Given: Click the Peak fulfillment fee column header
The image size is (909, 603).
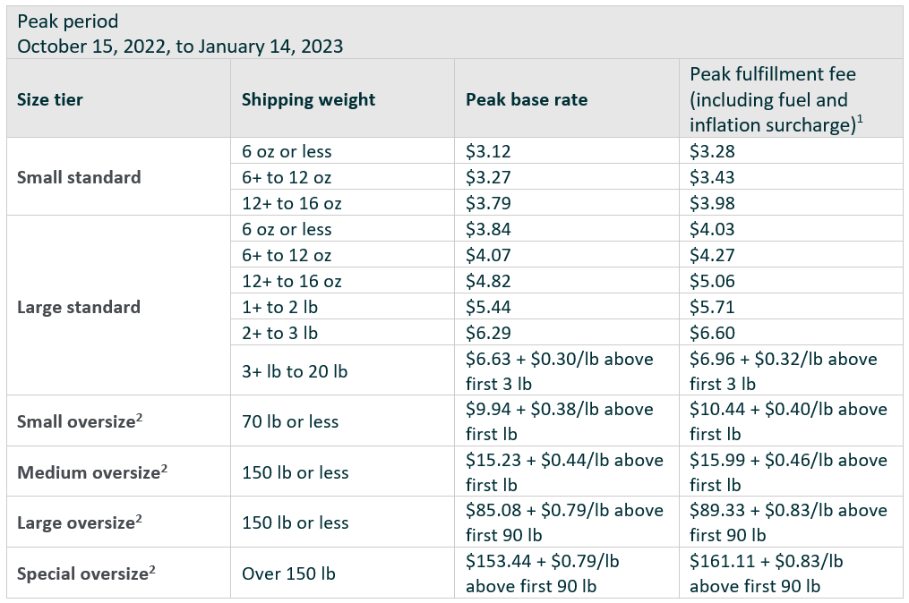Looking at the screenshot, I should pos(791,98).
